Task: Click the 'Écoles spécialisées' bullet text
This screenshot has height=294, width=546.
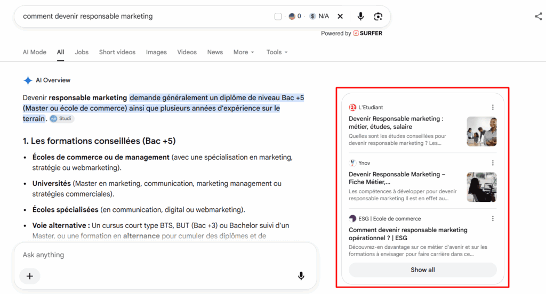Action: (x=66, y=210)
